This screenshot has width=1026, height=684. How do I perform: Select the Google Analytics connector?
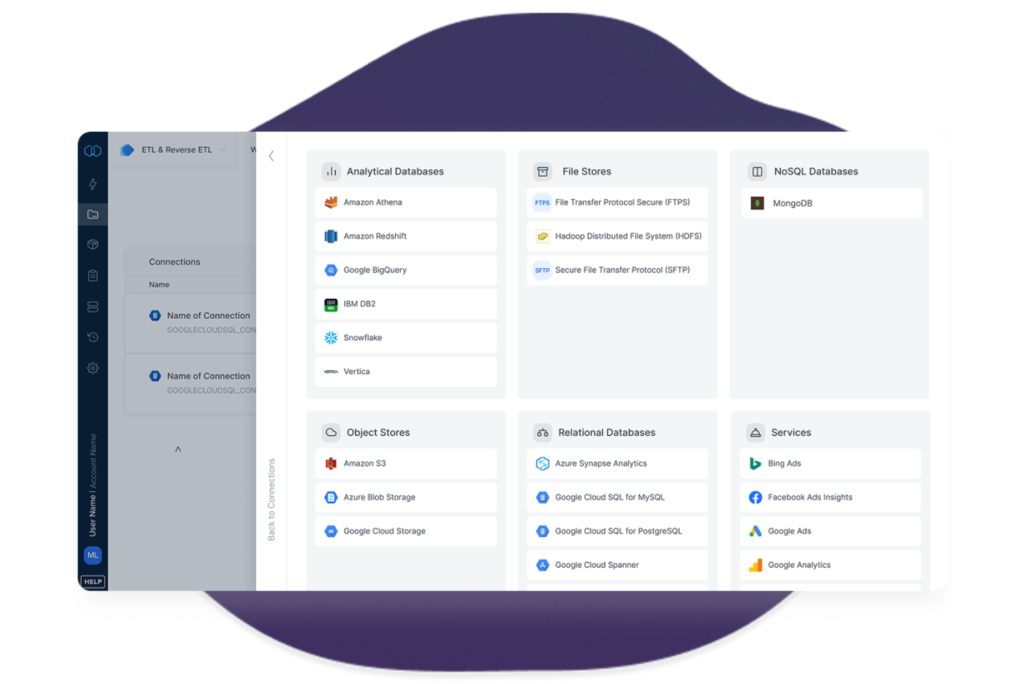tap(830, 565)
